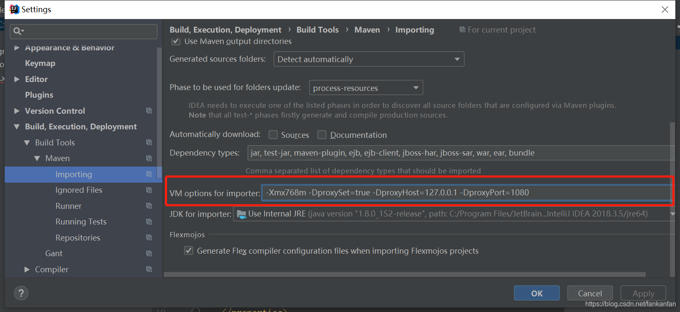
Task: Open Plugins settings
Action: click(x=39, y=95)
